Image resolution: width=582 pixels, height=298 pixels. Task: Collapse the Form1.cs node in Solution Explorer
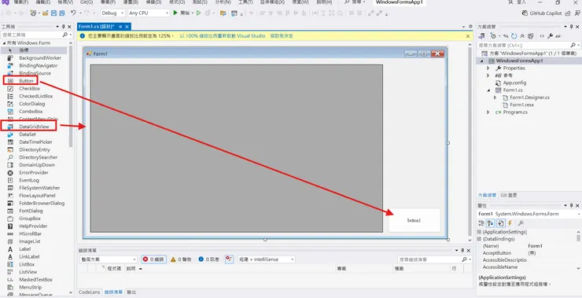488,90
